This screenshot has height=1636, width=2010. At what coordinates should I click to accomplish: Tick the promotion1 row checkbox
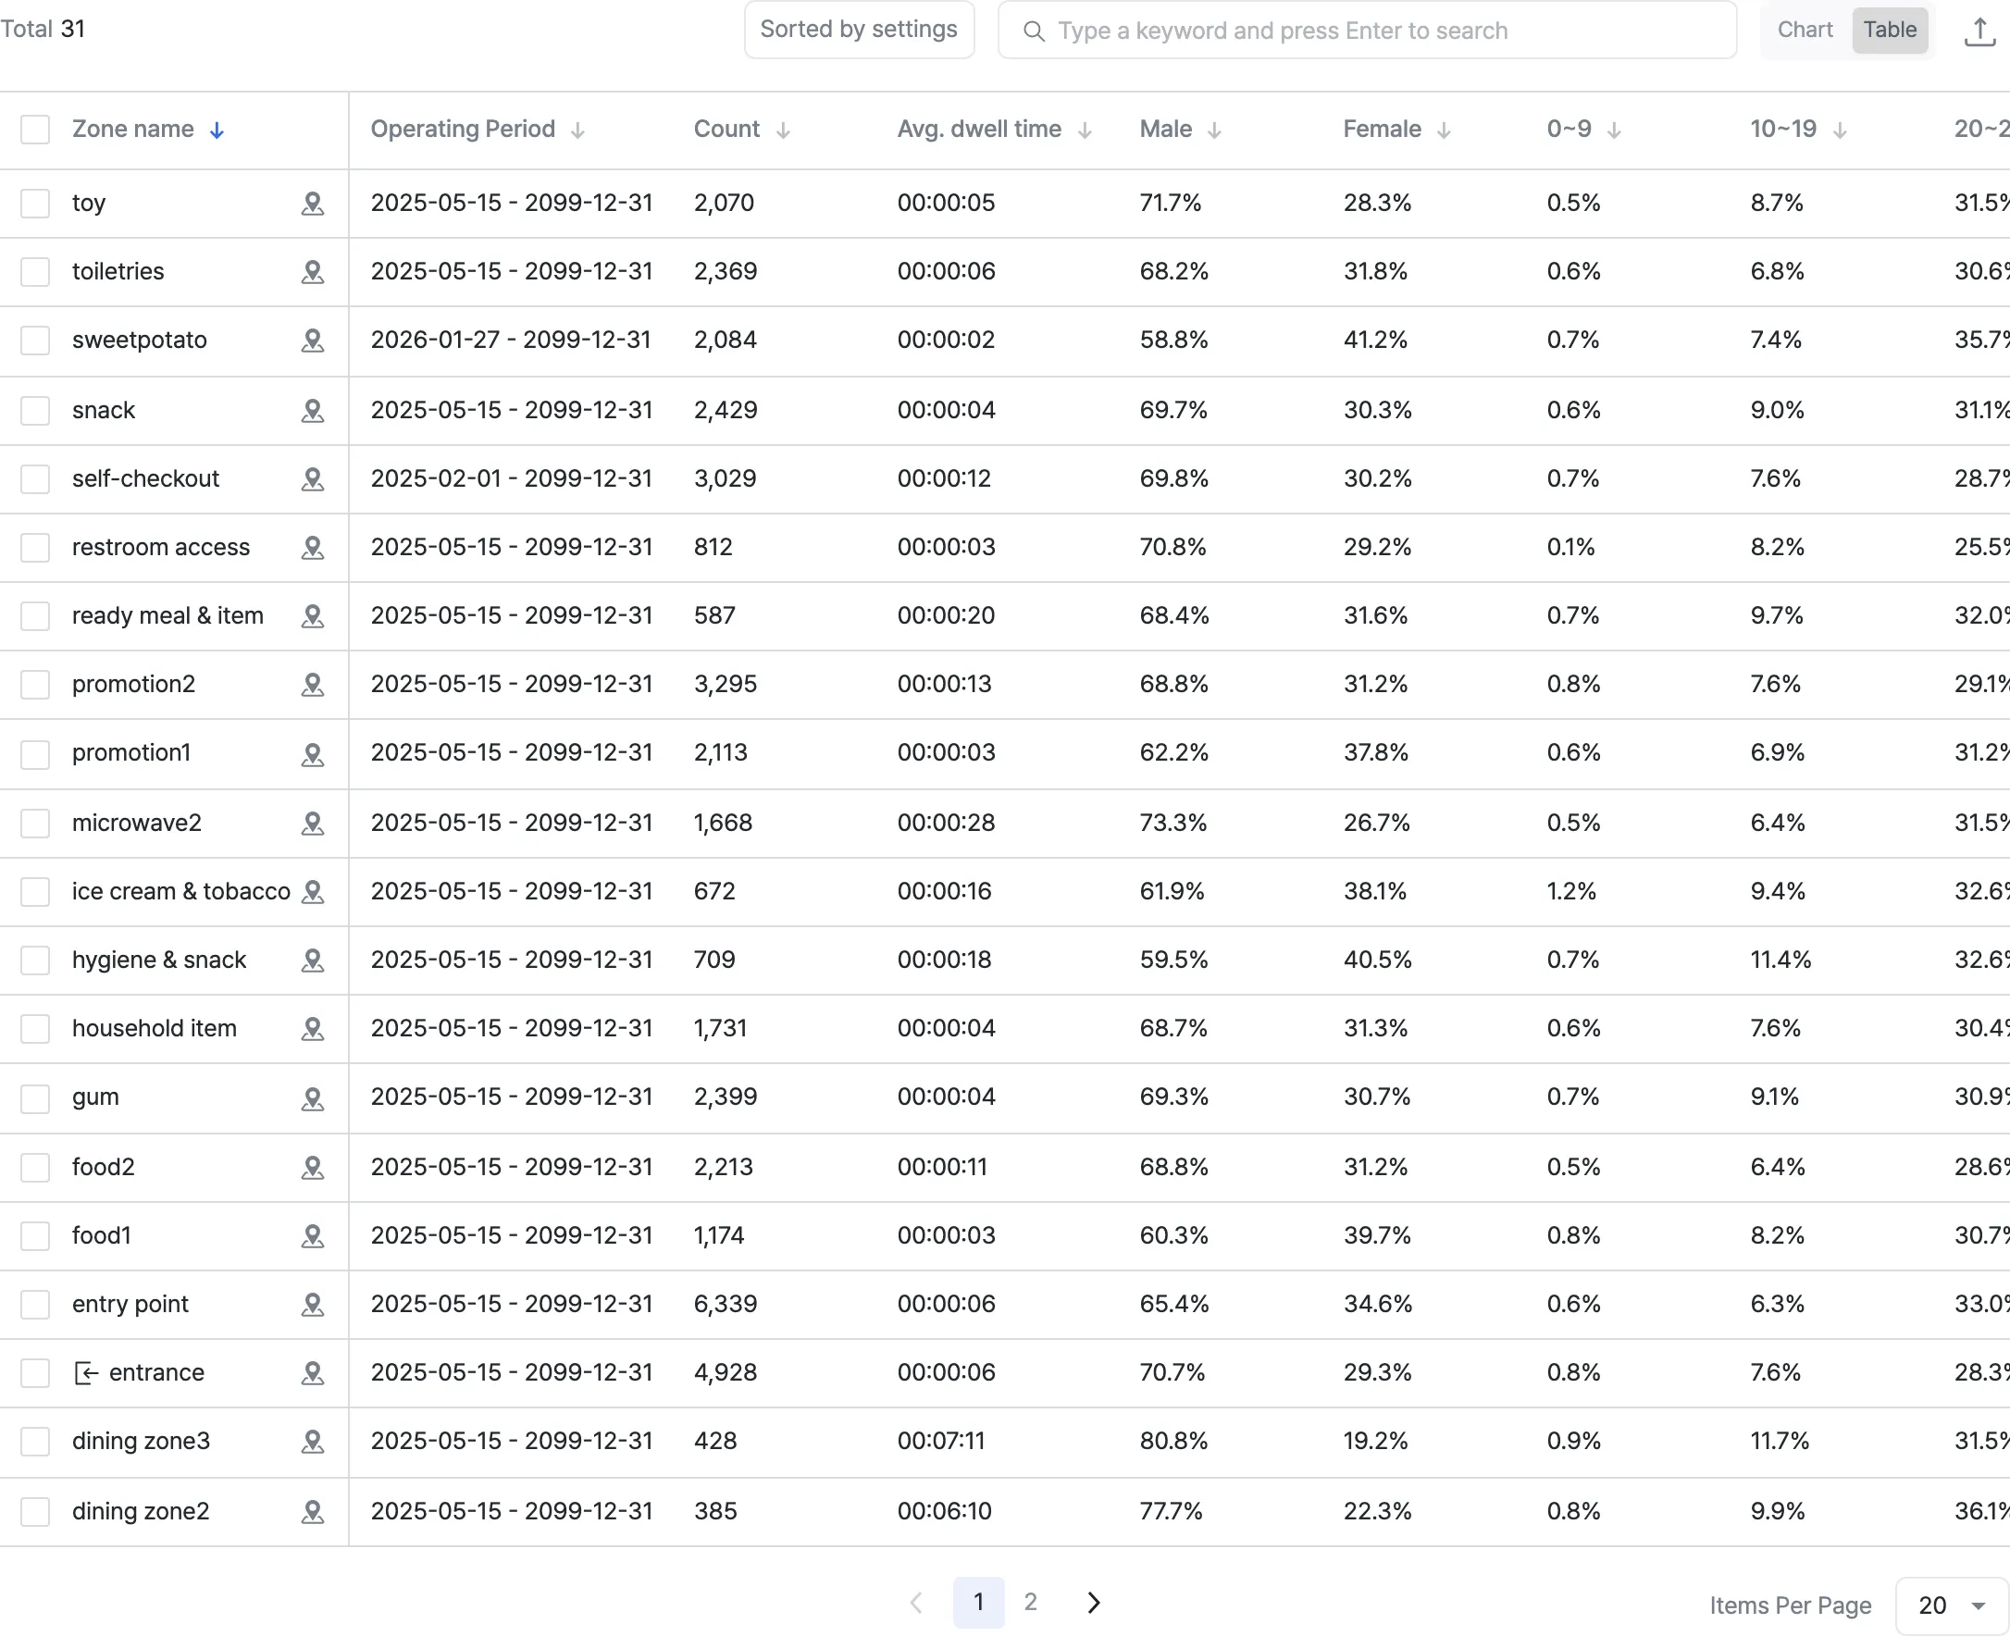pos(35,754)
